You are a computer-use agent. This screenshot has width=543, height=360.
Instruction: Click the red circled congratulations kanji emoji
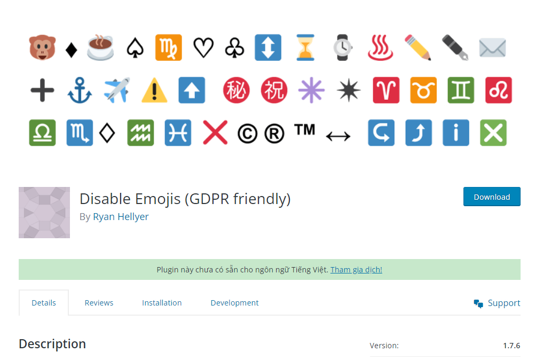tap(274, 90)
